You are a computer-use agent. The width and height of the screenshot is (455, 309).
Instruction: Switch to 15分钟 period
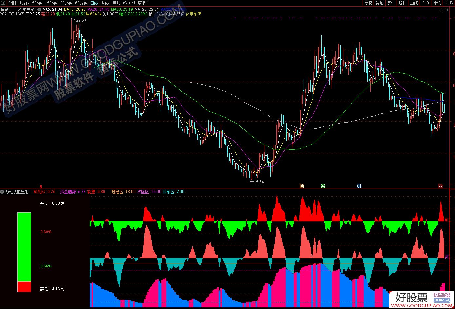click(x=51, y=3)
